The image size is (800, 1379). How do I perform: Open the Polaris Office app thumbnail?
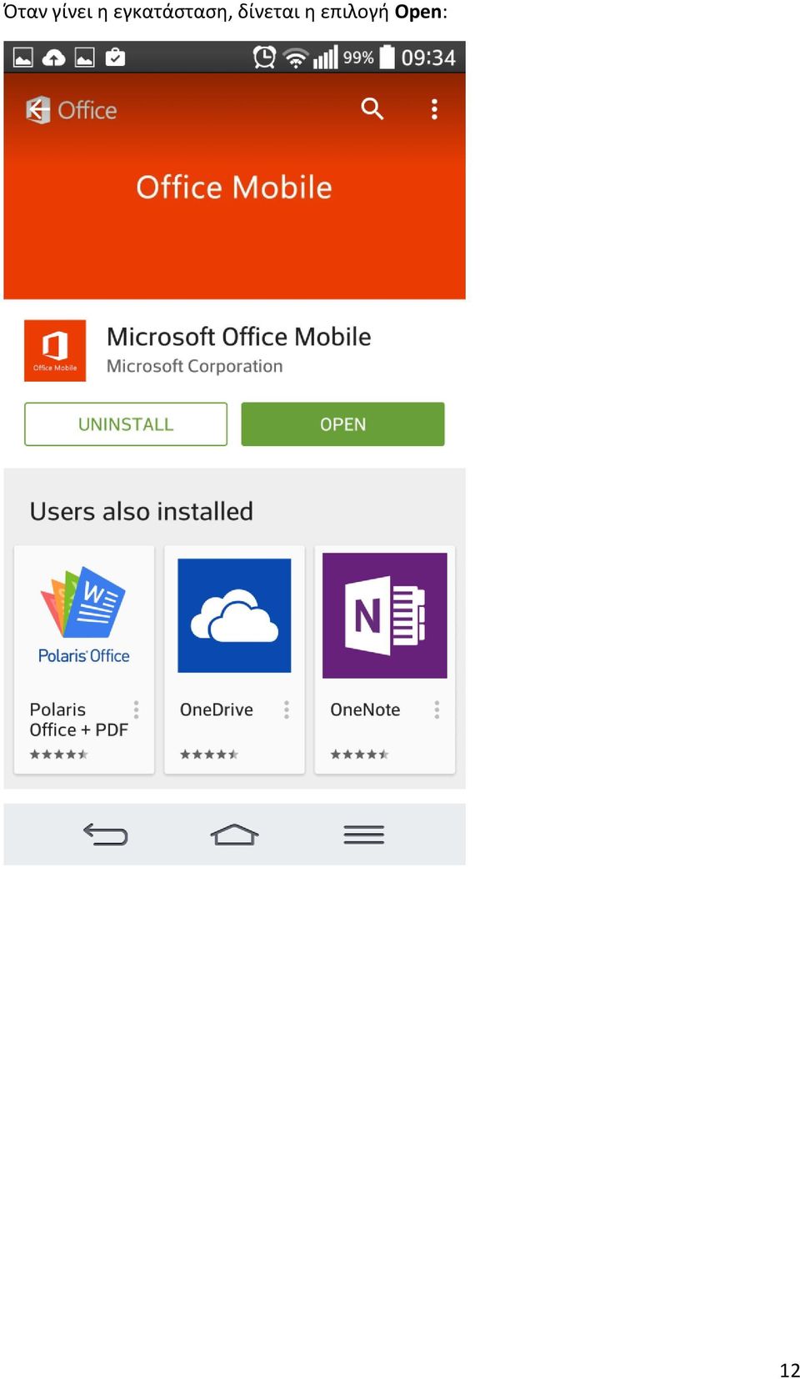tap(84, 615)
